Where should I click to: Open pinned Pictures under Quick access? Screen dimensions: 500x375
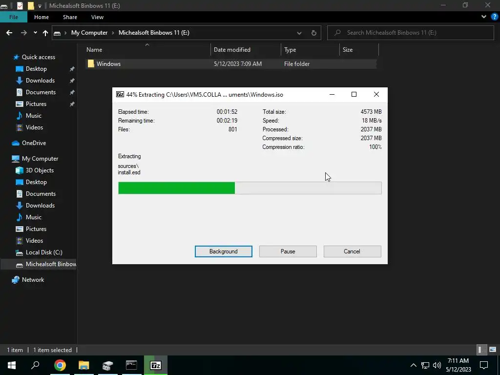(x=36, y=104)
